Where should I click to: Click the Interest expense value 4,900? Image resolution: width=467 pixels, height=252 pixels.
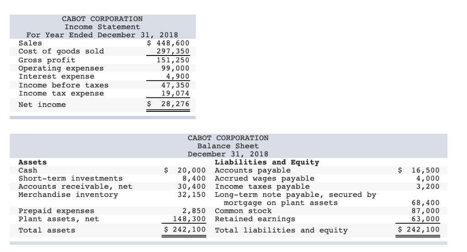point(178,76)
